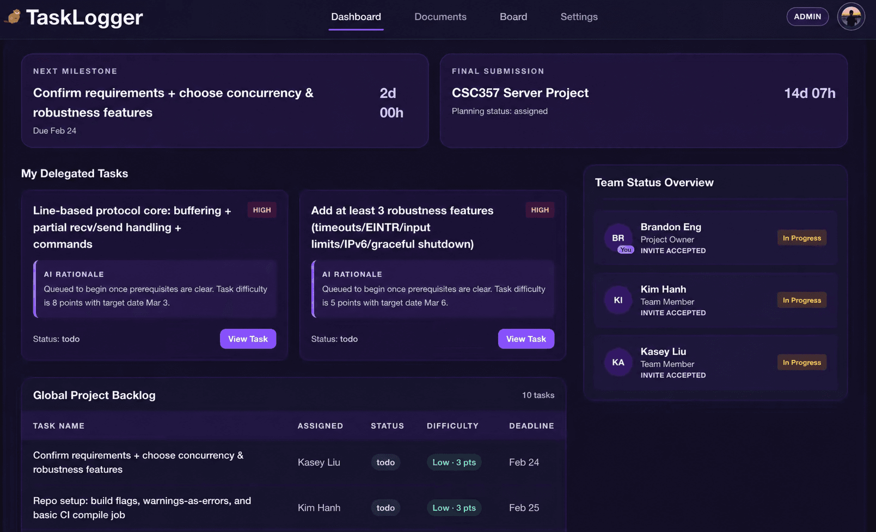Click the DEADLINE column header
This screenshot has height=532, width=876.
click(x=531, y=426)
